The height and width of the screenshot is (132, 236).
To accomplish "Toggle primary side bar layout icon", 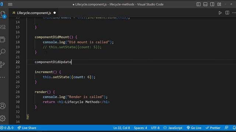I will tap(198, 4).
